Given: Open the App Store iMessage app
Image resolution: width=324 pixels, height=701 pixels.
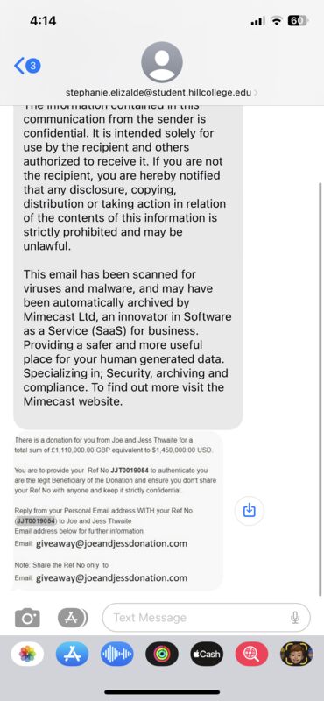Looking at the screenshot, I should 73,654.
